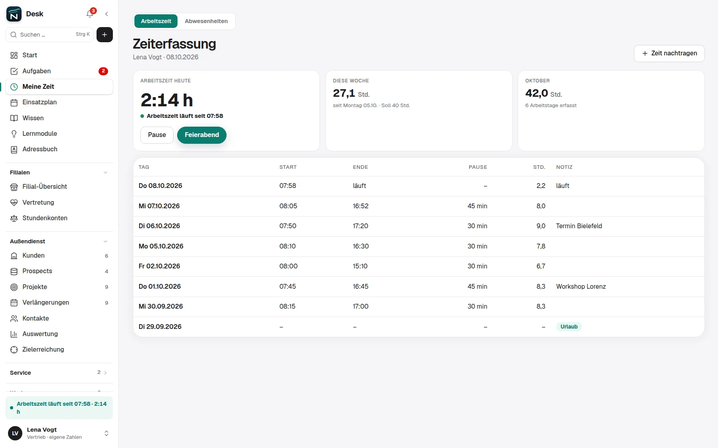Collapse the sidebar with the arrow
The image size is (718, 448).
tap(107, 14)
